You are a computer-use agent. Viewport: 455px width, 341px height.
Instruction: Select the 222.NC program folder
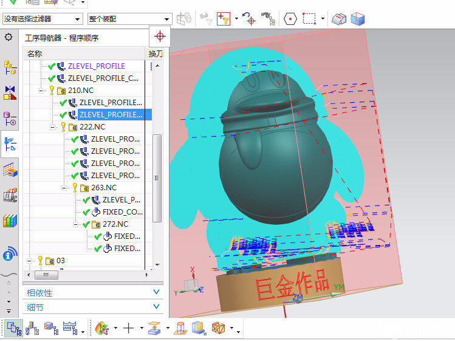pos(92,127)
